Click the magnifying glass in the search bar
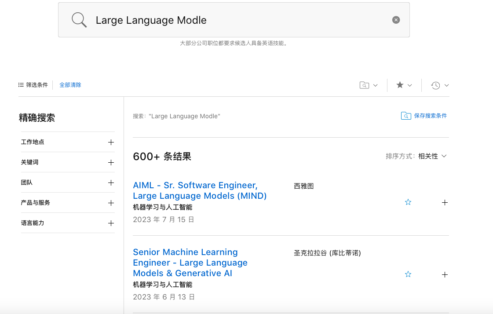493x314 pixels. [x=79, y=19]
